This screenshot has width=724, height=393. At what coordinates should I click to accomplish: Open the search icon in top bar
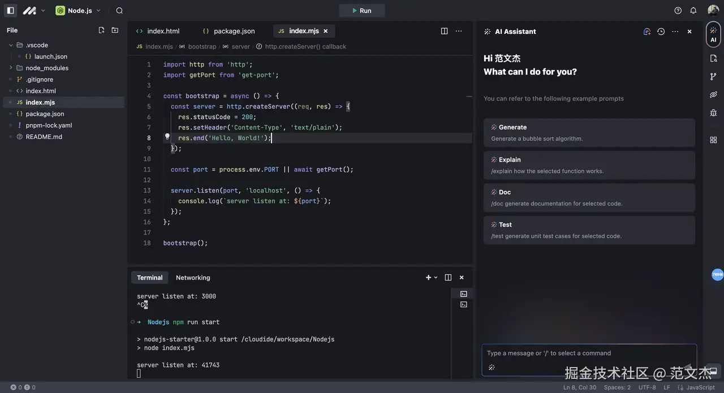119,10
